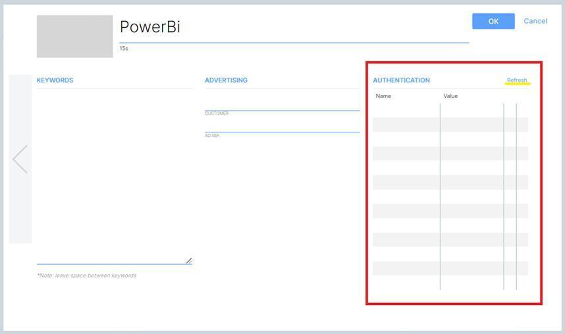Image resolution: width=565 pixels, height=334 pixels.
Task: Click the Customer input field
Action: pos(282,104)
